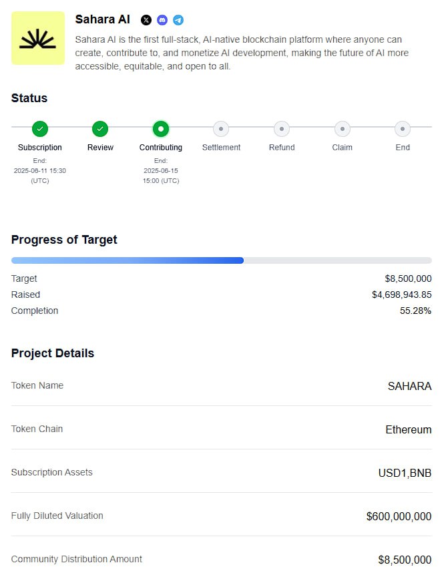Click the Ethereum token chain value
The image size is (444, 583).
409,430
